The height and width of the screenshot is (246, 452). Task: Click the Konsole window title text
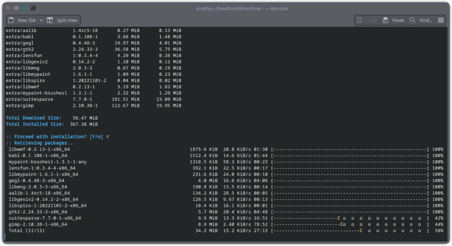241,8
